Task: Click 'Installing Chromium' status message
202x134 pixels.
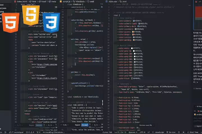Action: tap(54, 132)
